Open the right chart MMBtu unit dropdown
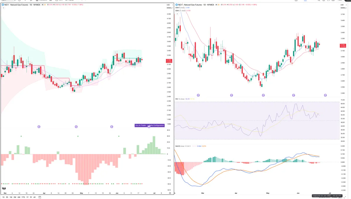This screenshot has height=199, width=351. click(343, 8)
